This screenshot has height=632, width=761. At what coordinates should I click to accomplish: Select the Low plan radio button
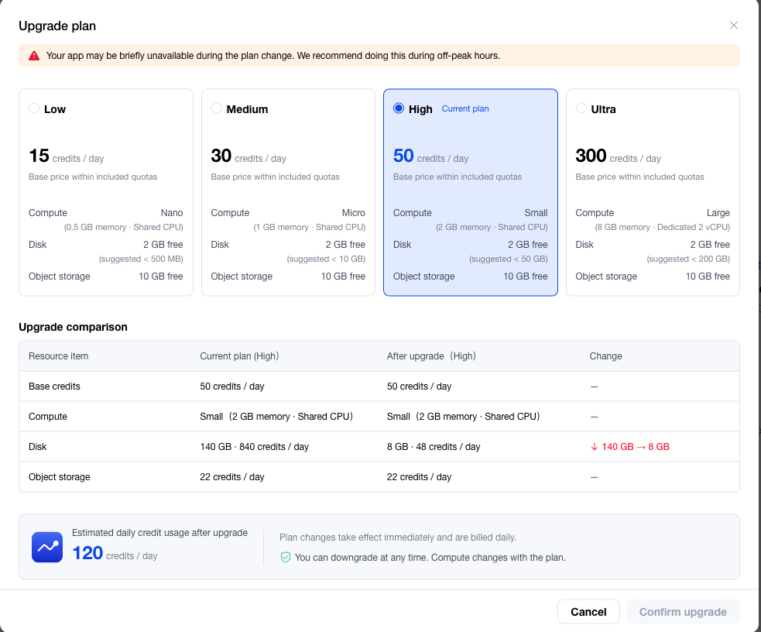point(34,108)
